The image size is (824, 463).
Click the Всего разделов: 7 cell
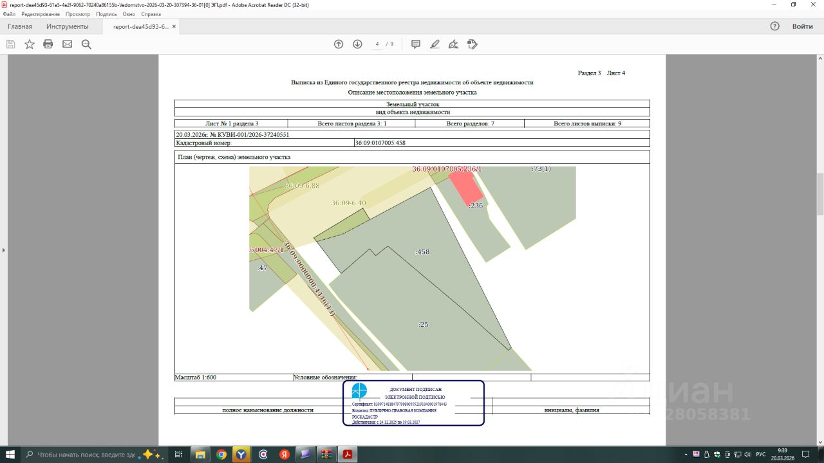pos(470,123)
